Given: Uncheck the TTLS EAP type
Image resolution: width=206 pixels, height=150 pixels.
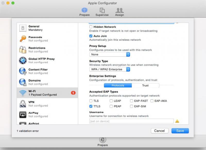Looking at the screenshot, I should tap(91, 106).
